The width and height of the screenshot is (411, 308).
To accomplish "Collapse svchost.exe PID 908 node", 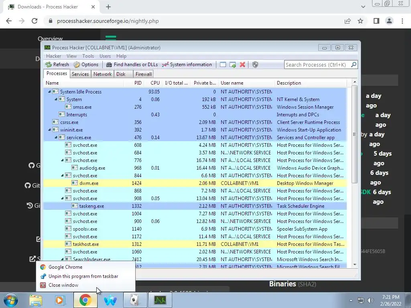I will 62,198.
